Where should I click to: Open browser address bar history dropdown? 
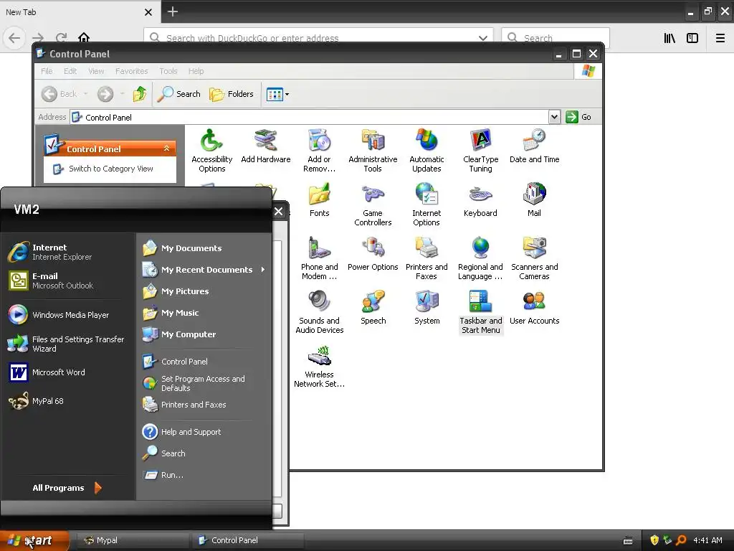pos(482,38)
